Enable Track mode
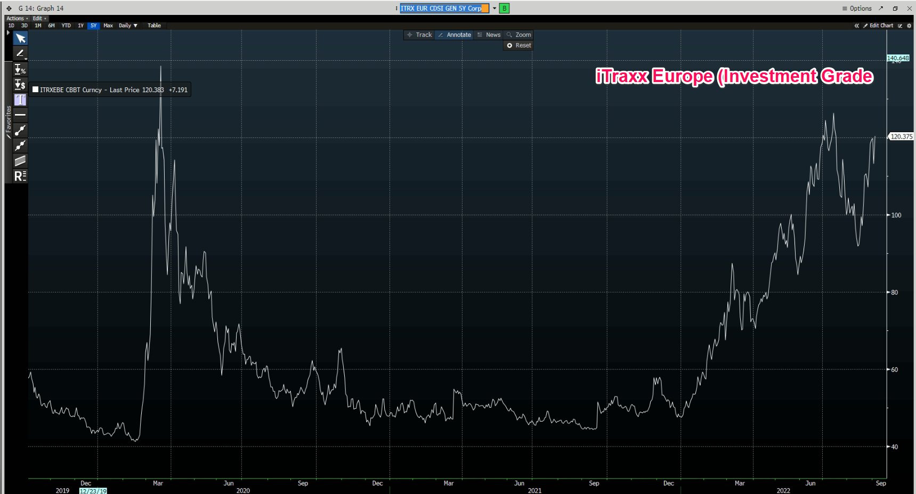The width and height of the screenshot is (916, 494). point(419,35)
